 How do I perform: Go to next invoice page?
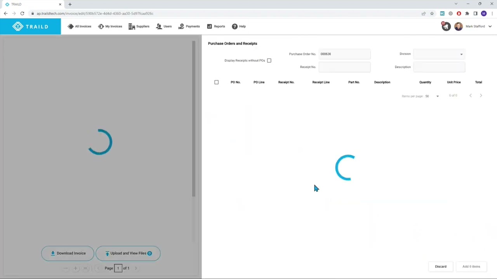click(x=136, y=268)
